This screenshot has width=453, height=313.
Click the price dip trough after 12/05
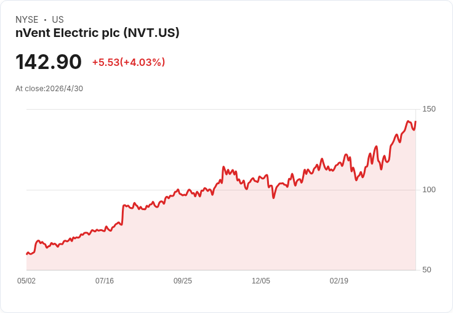pos(273,198)
